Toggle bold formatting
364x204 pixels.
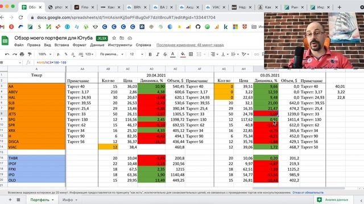150,54
